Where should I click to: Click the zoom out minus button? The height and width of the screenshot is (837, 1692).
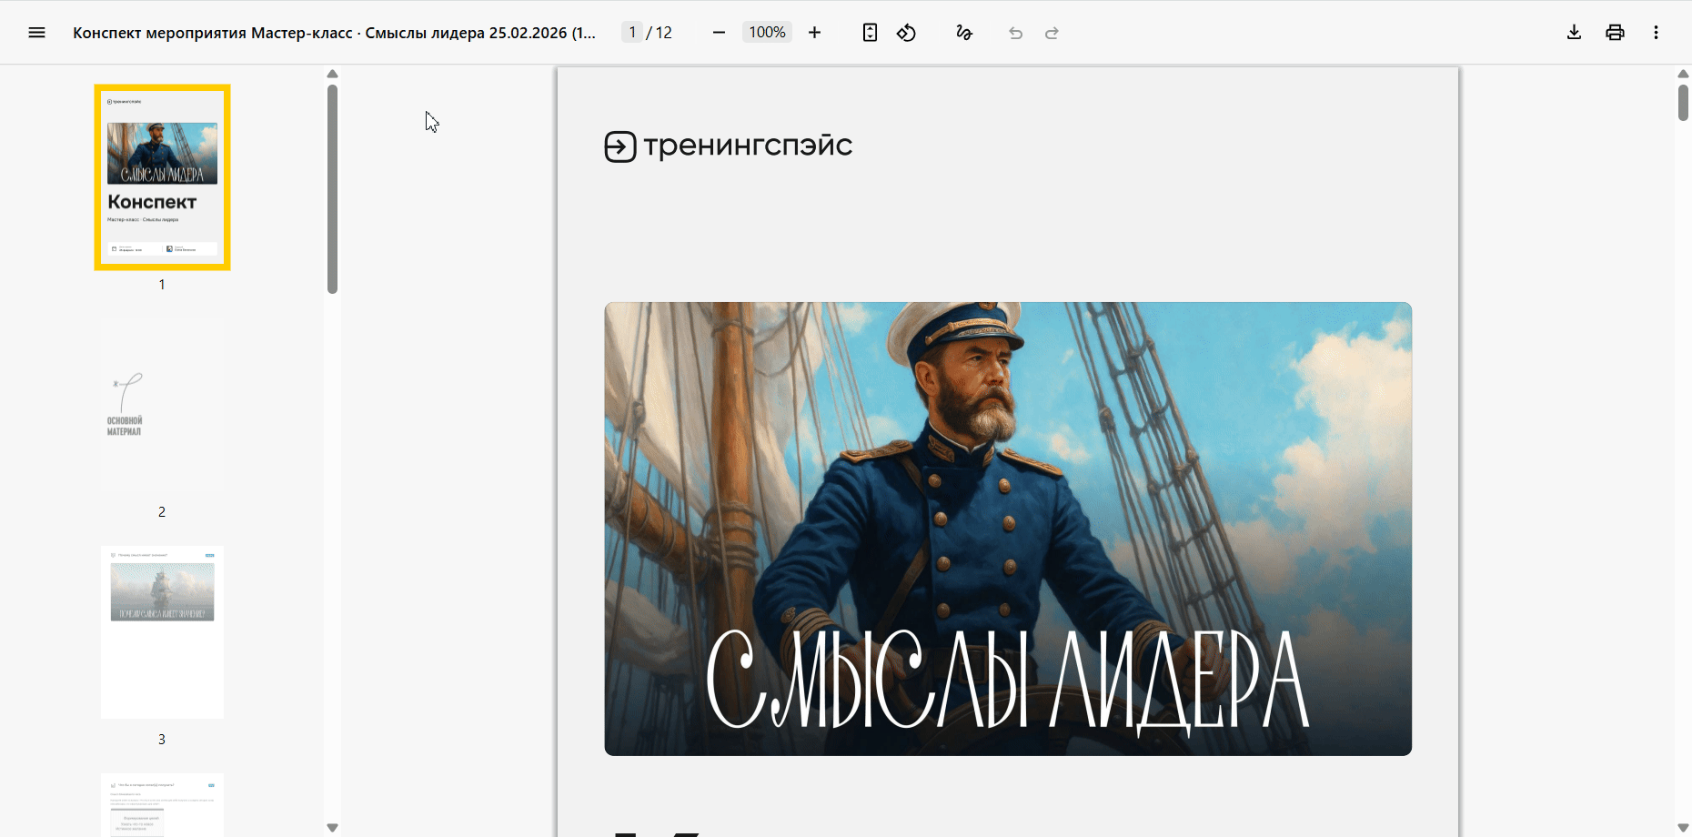pos(719,33)
